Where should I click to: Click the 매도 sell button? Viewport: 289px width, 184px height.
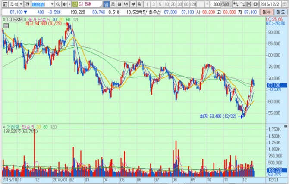click(280, 12)
